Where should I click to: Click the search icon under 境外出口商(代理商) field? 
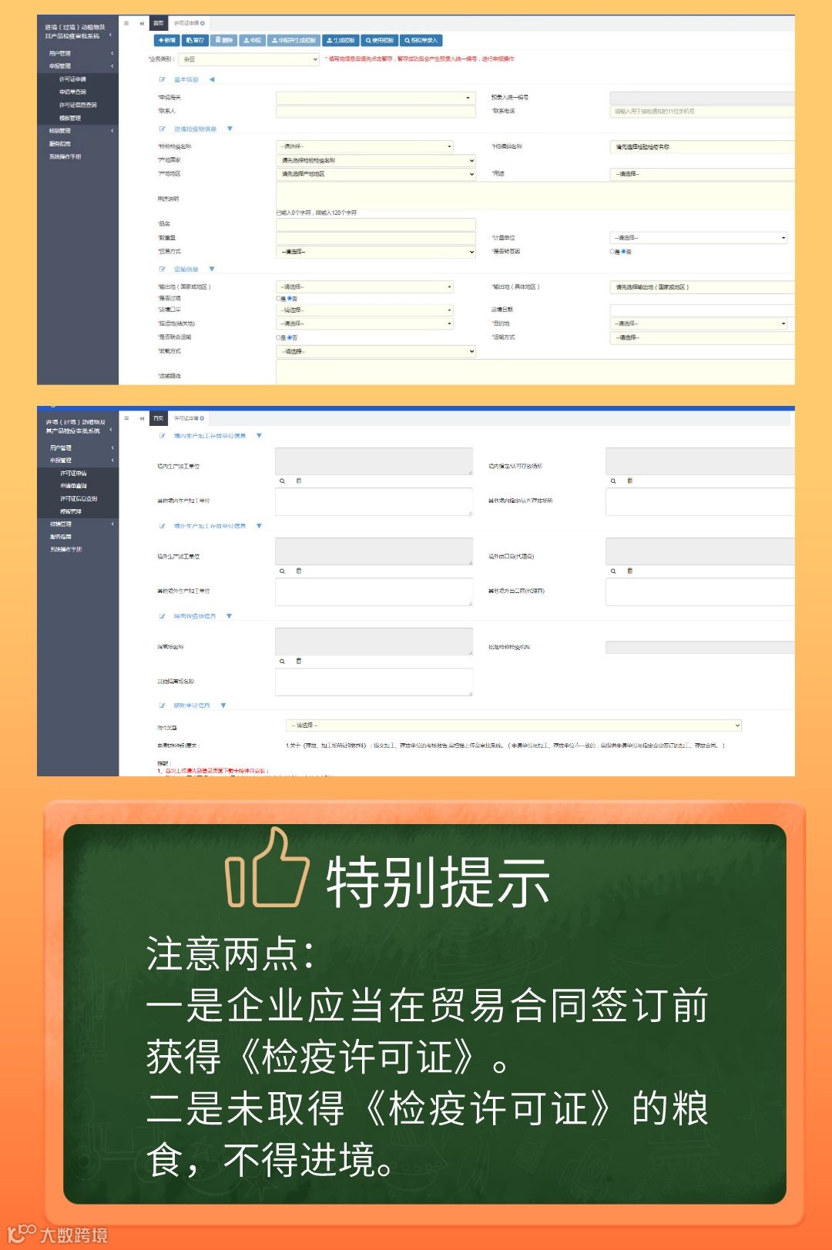click(x=613, y=571)
